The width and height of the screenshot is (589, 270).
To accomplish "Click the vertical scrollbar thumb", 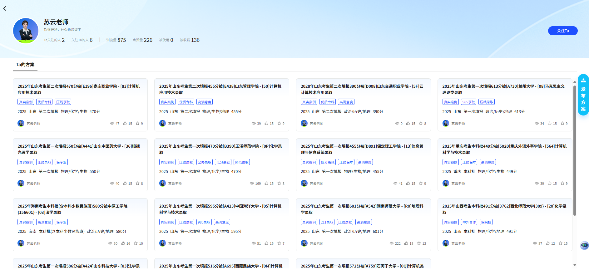I will (x=575, y=150).
